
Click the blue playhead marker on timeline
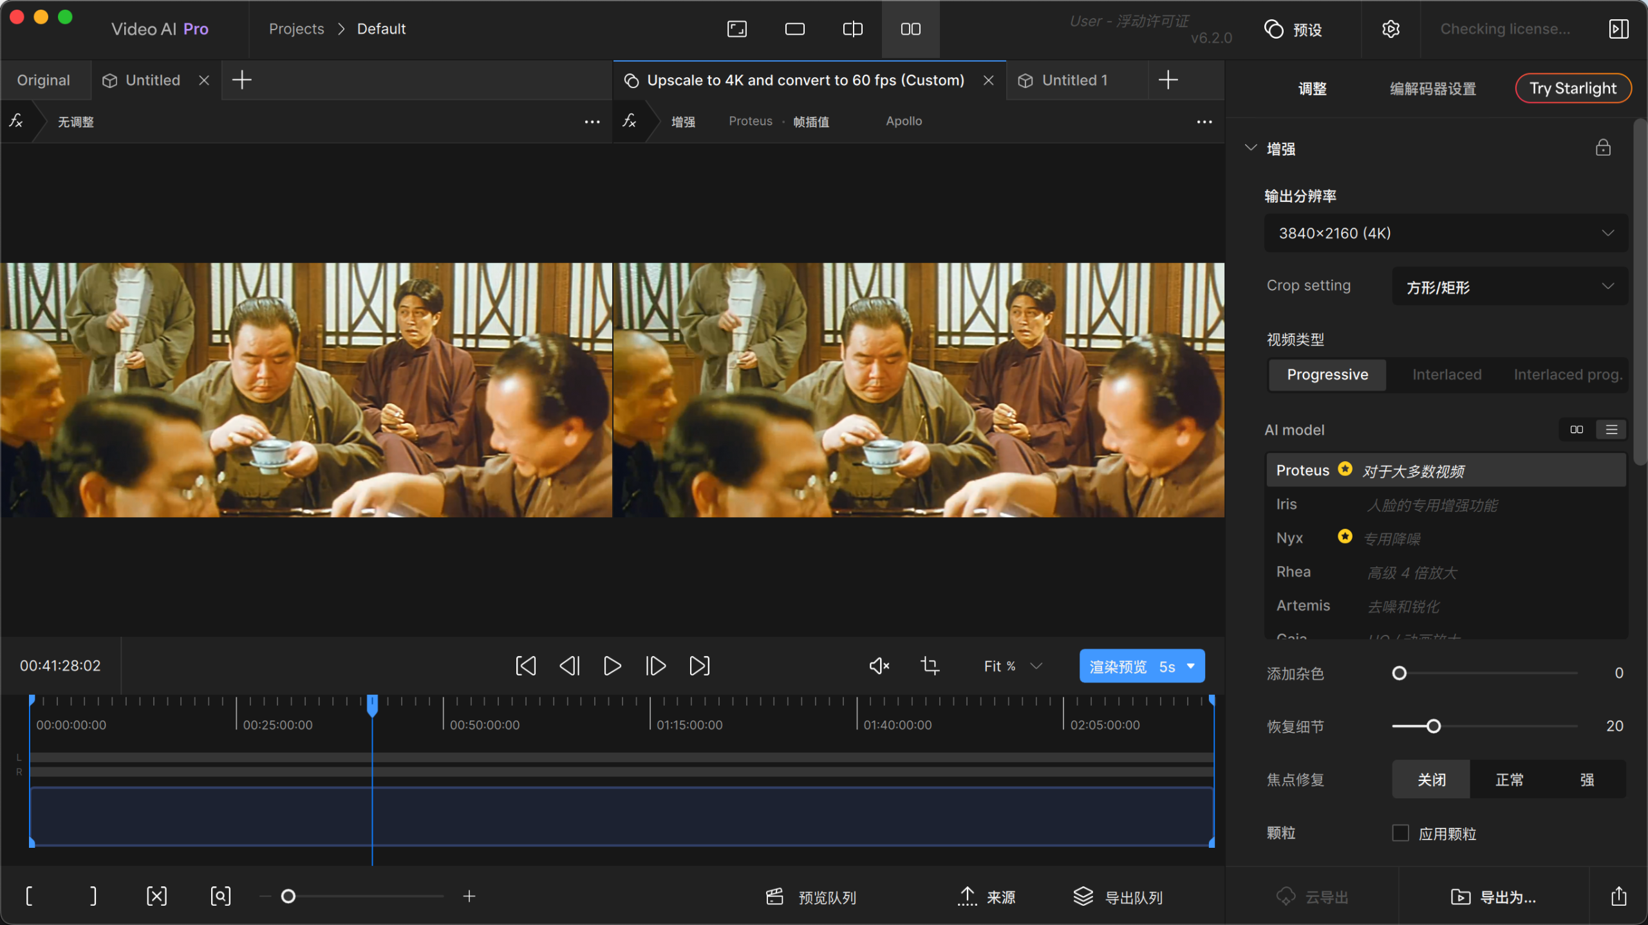(372, 705)
